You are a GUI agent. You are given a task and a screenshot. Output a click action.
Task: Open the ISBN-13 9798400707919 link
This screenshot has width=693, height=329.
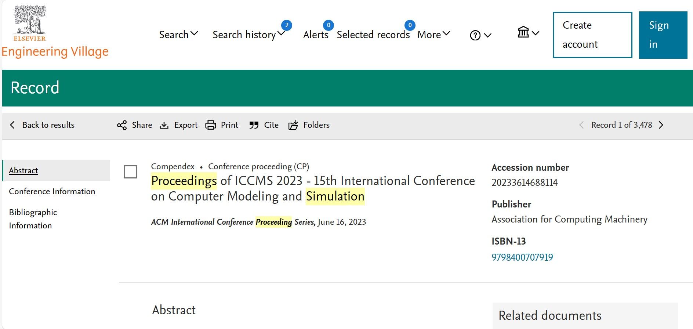click(522, 257)
